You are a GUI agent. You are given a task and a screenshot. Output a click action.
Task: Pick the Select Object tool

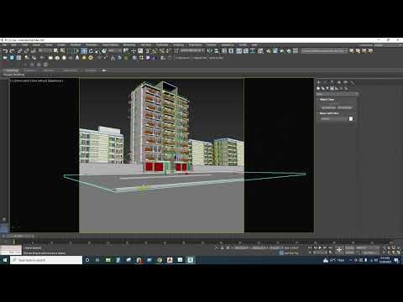click(55, 50)
